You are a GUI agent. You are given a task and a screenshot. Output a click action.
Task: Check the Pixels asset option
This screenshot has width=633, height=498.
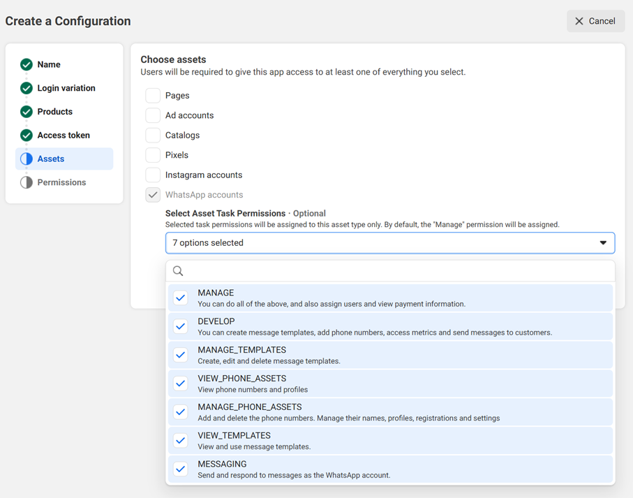point(153,155)
